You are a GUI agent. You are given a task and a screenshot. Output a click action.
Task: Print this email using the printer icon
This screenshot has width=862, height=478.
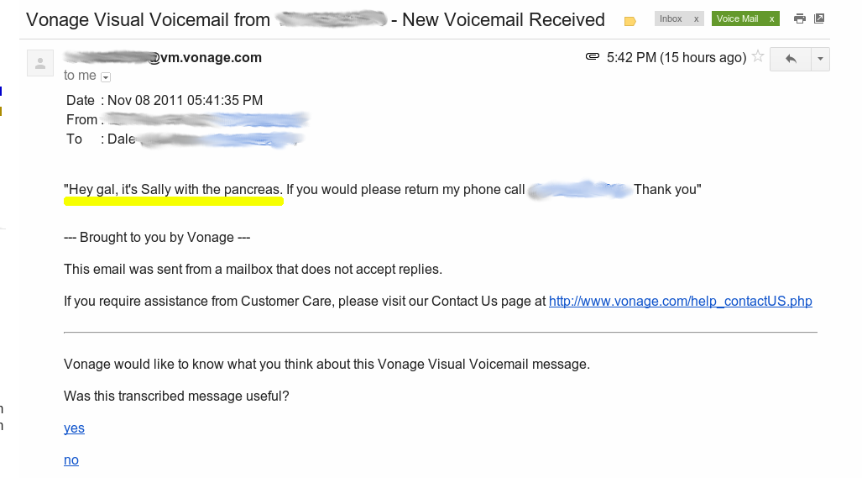click(x=800, y=18)
